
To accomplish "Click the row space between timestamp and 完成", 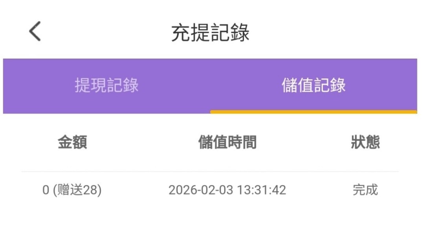I will click(319, 190).
